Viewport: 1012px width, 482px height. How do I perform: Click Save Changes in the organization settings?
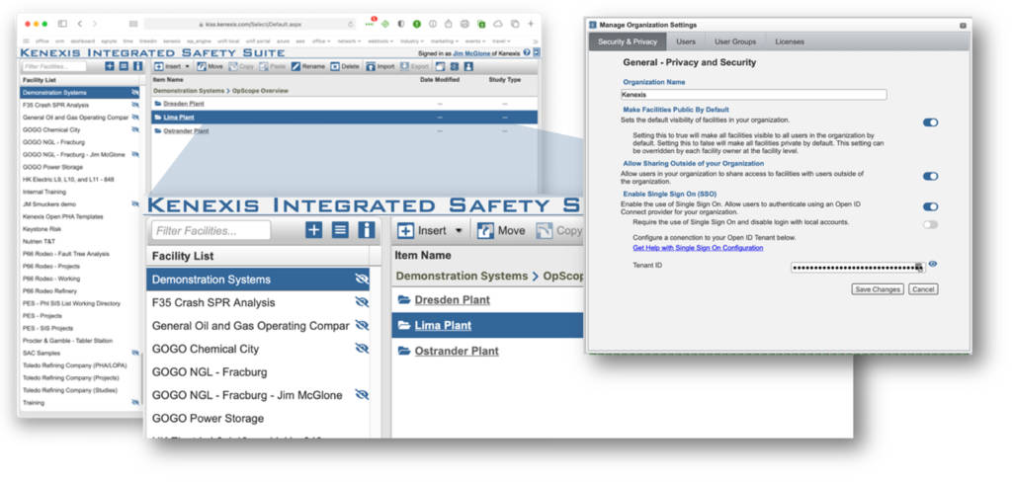point(878,289)
